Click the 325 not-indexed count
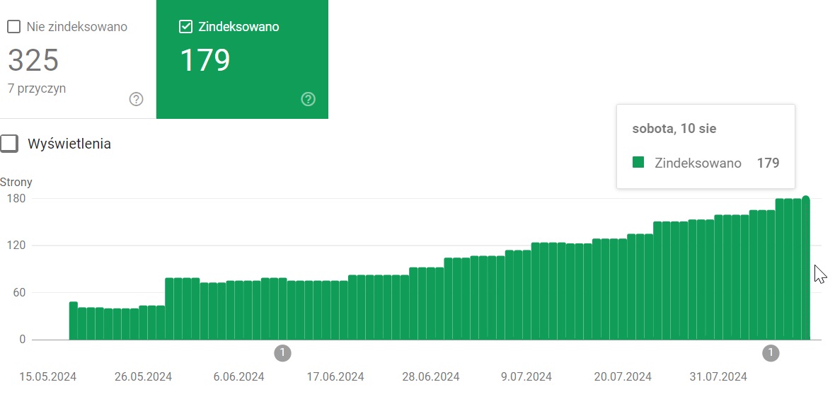 [33, 61]
